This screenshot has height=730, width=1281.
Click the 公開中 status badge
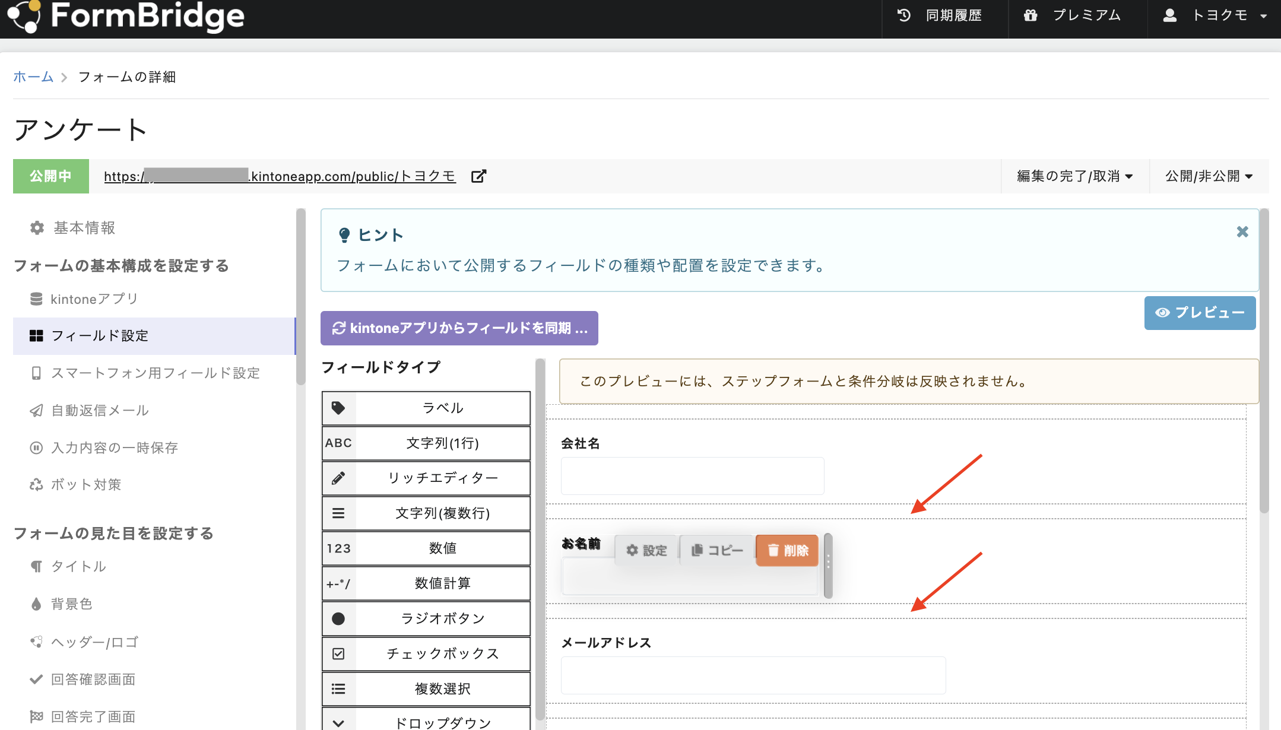pyautogui.click(x=51, y=176)
